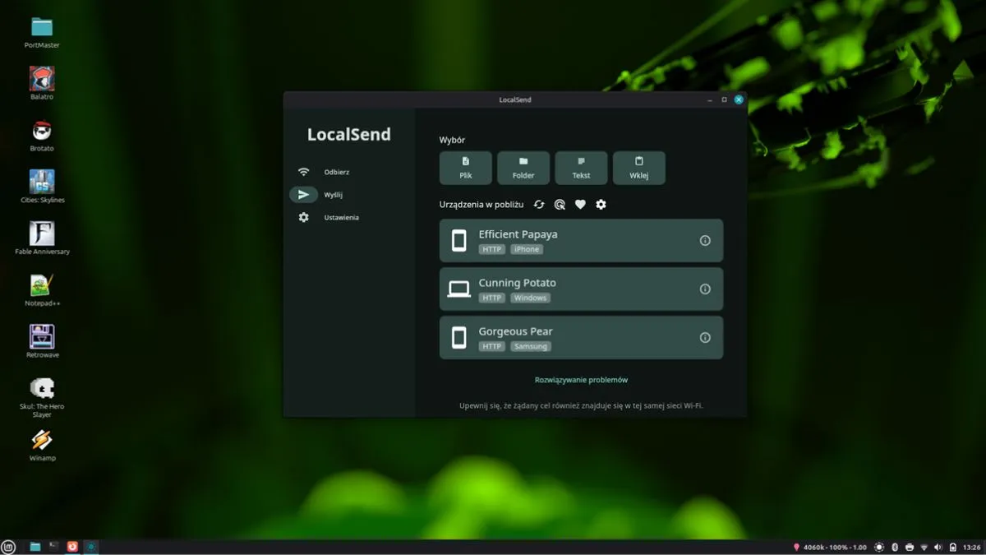
Task: Open the Linux Mint start menu
Action: click(x=9, y=547)
